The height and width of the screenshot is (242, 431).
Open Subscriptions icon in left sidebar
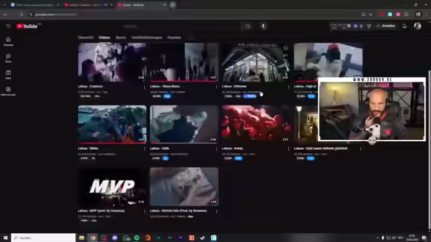[8, 75]
